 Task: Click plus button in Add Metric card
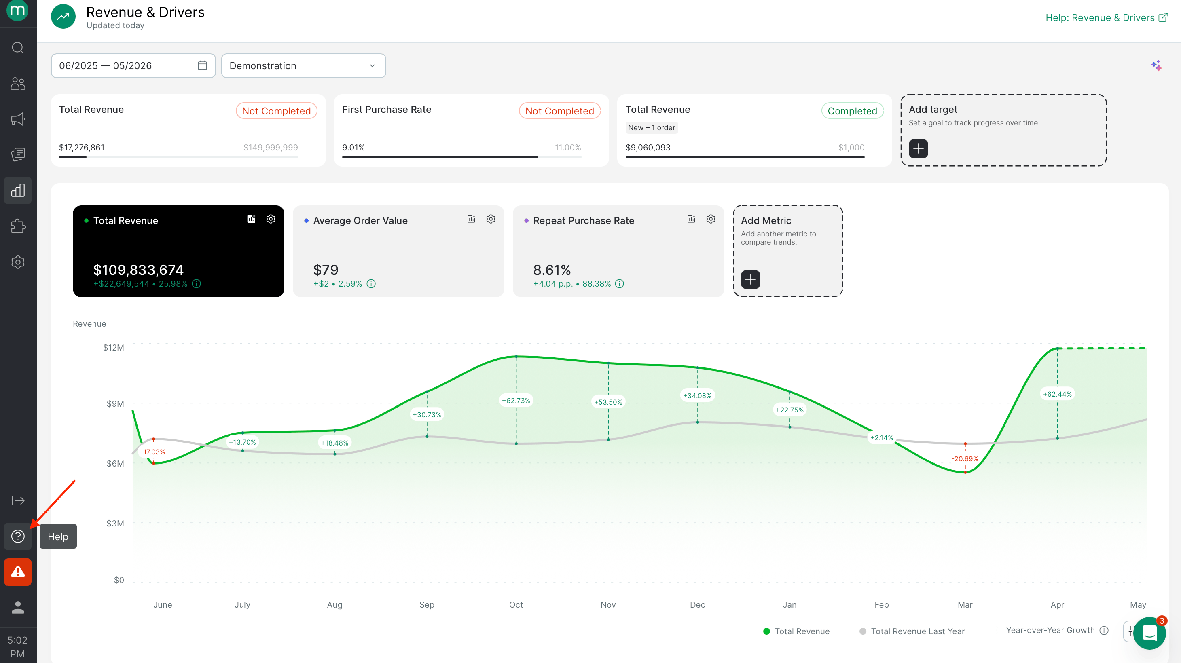click(751, 279)
